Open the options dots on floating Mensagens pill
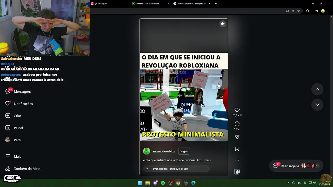 pyautogui.click(x=317, y=166)
